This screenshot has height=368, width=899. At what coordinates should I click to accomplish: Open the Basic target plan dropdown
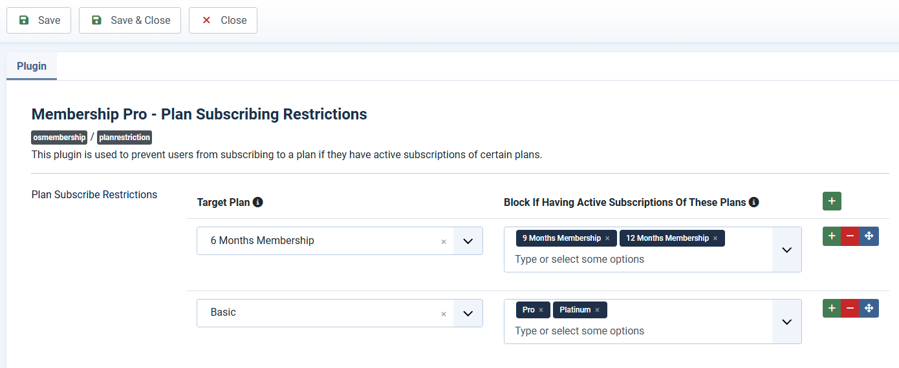tap(468, 313)
